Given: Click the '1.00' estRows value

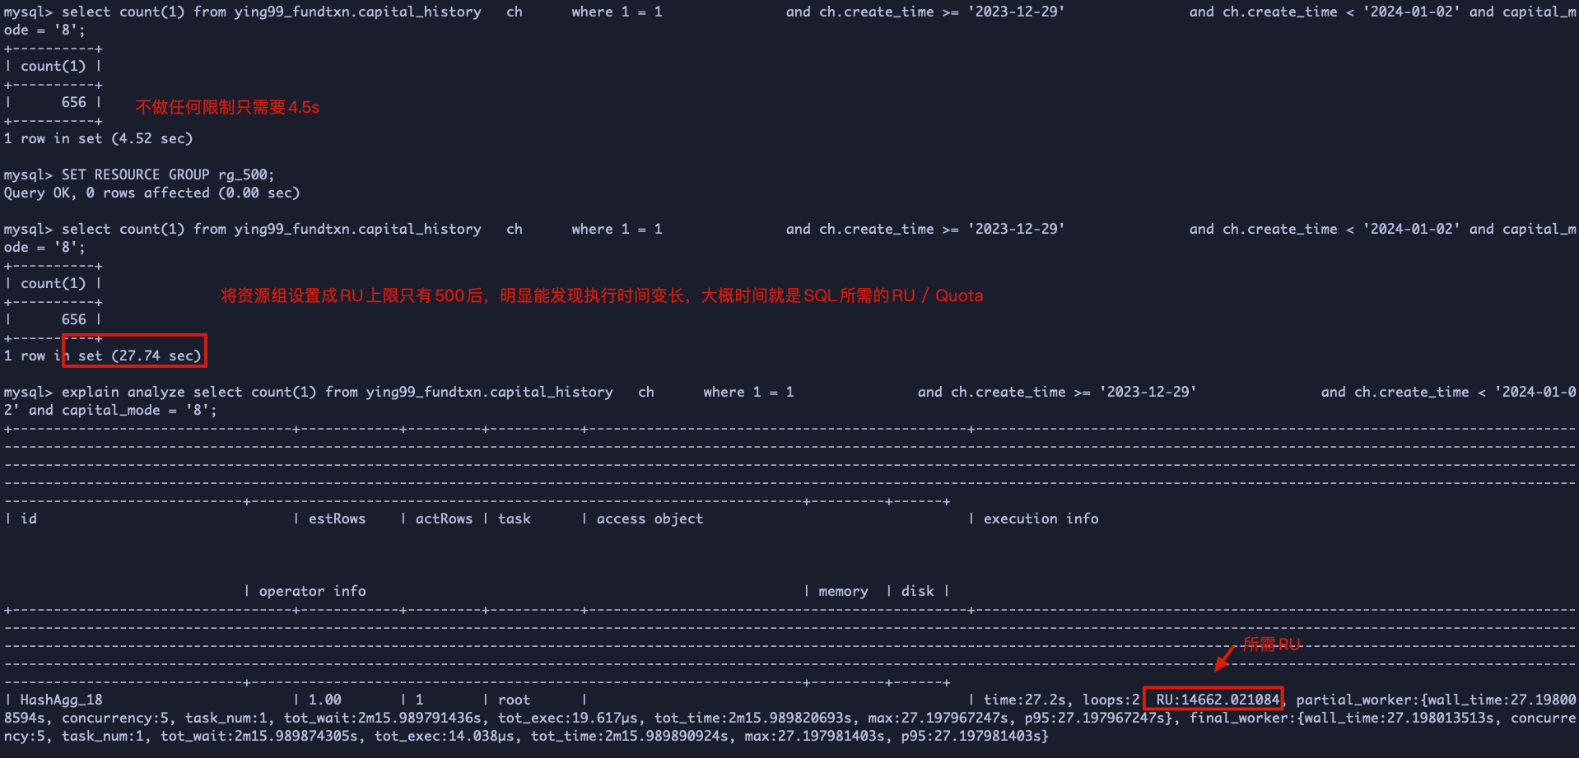Looking at the screenshot, I should click(325, 700).
